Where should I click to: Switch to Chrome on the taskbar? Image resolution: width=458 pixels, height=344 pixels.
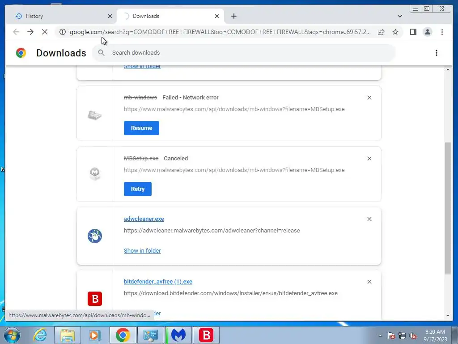click(123, 335)
